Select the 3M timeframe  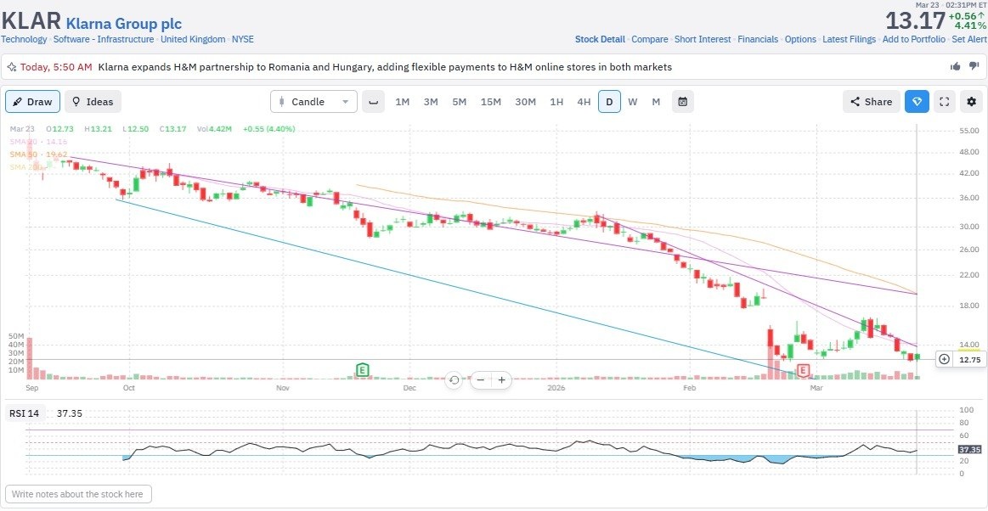pyautogui.click(x=431, y=101)
